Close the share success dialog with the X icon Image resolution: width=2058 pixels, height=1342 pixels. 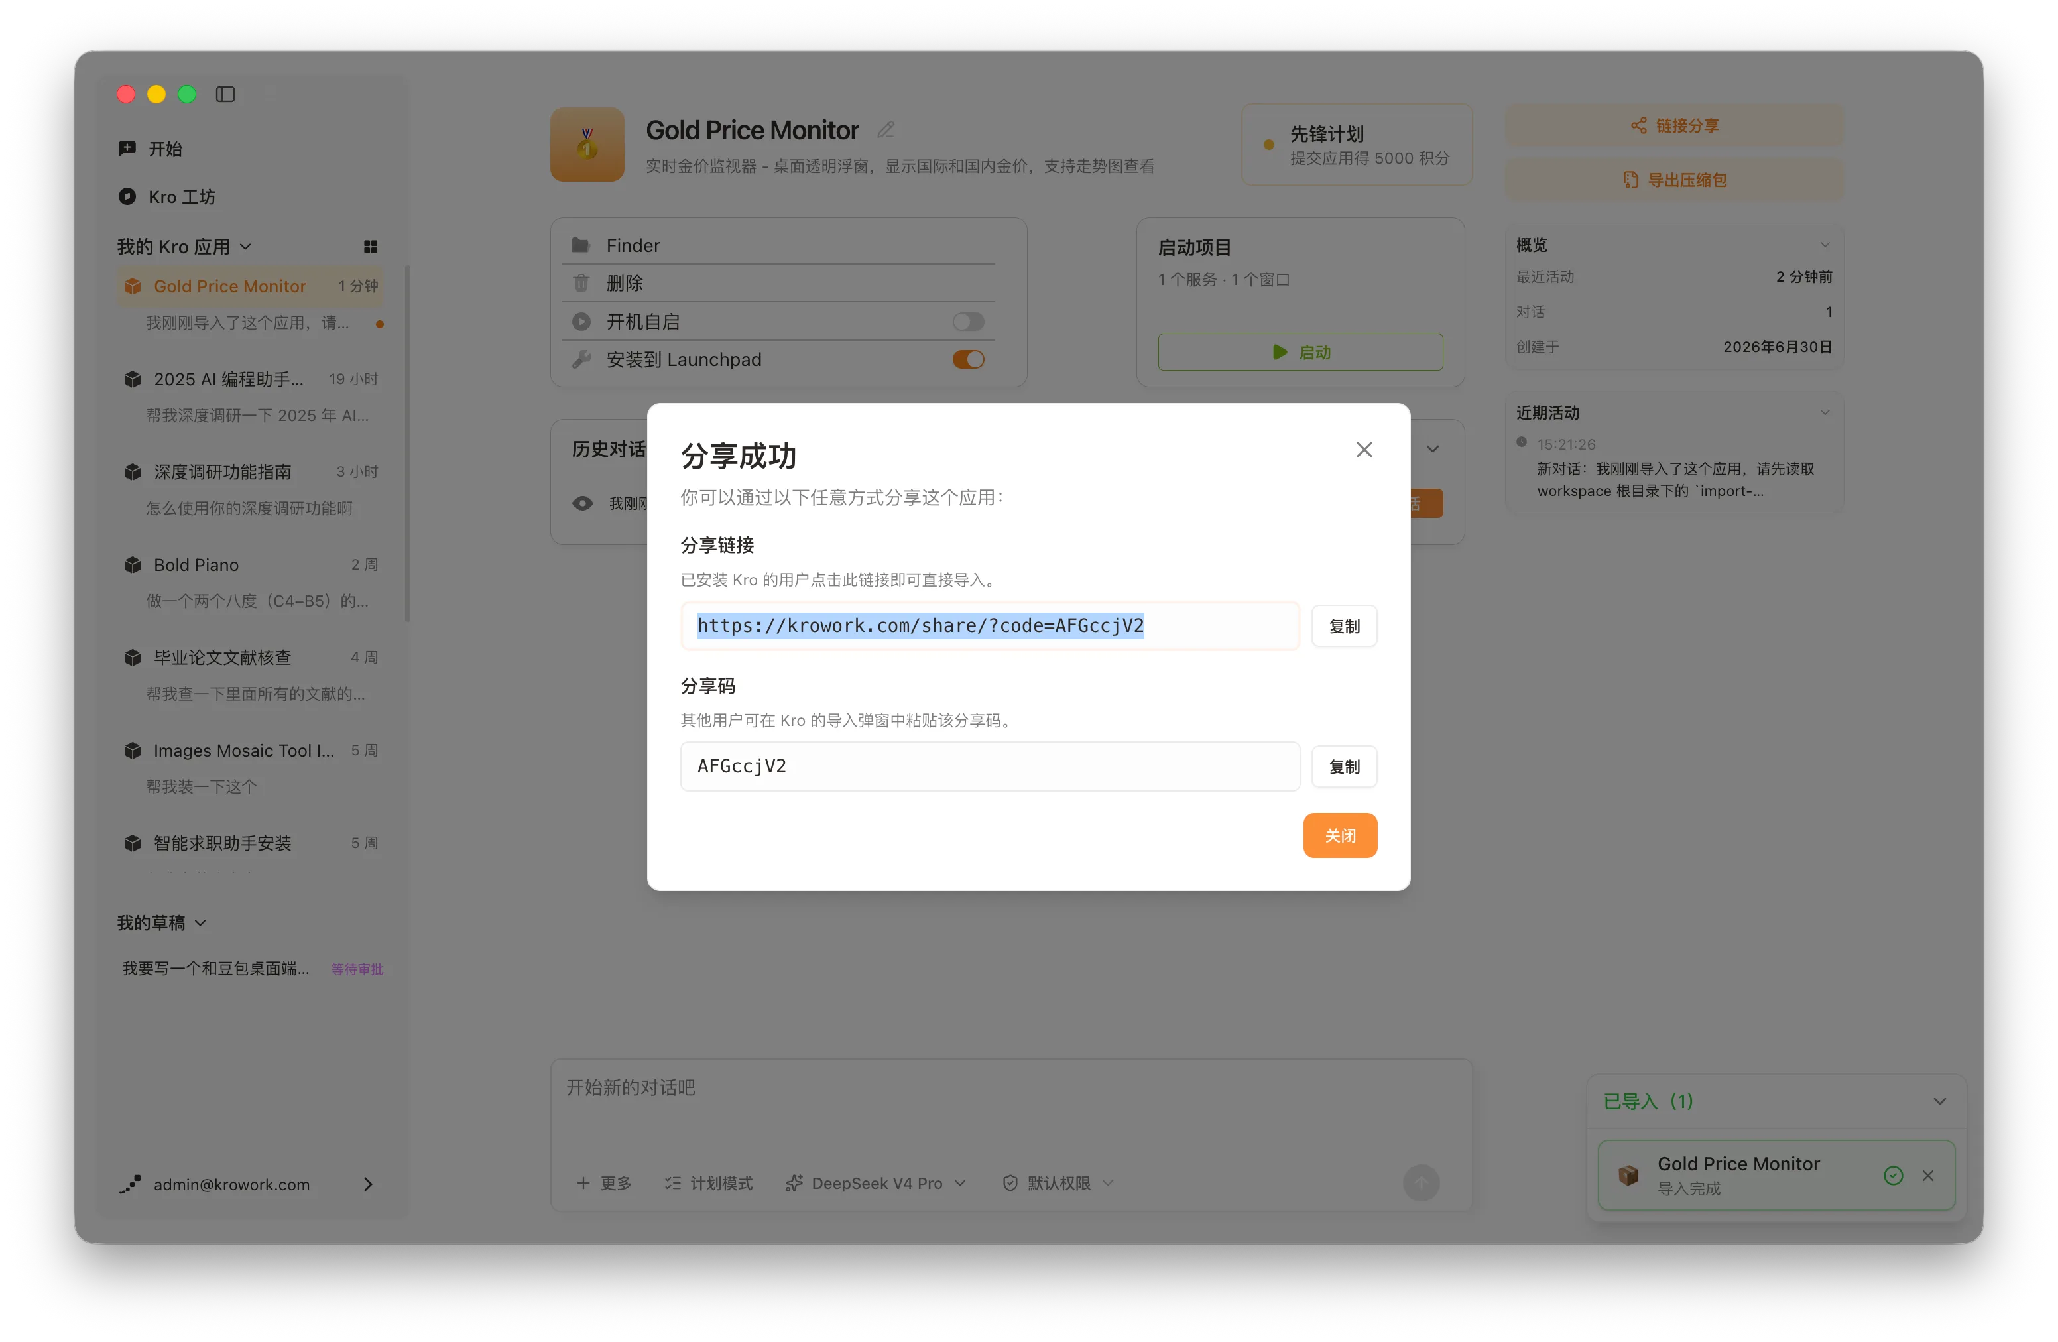click(x=1364, y=450)
